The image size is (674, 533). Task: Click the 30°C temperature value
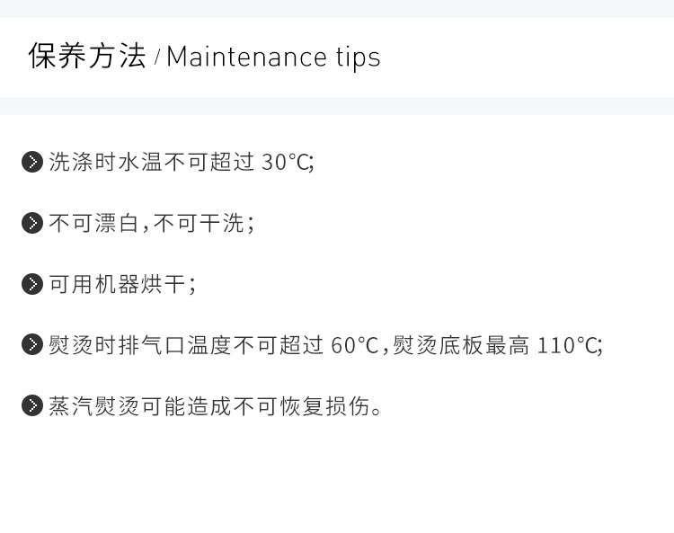tap(286, 163)
